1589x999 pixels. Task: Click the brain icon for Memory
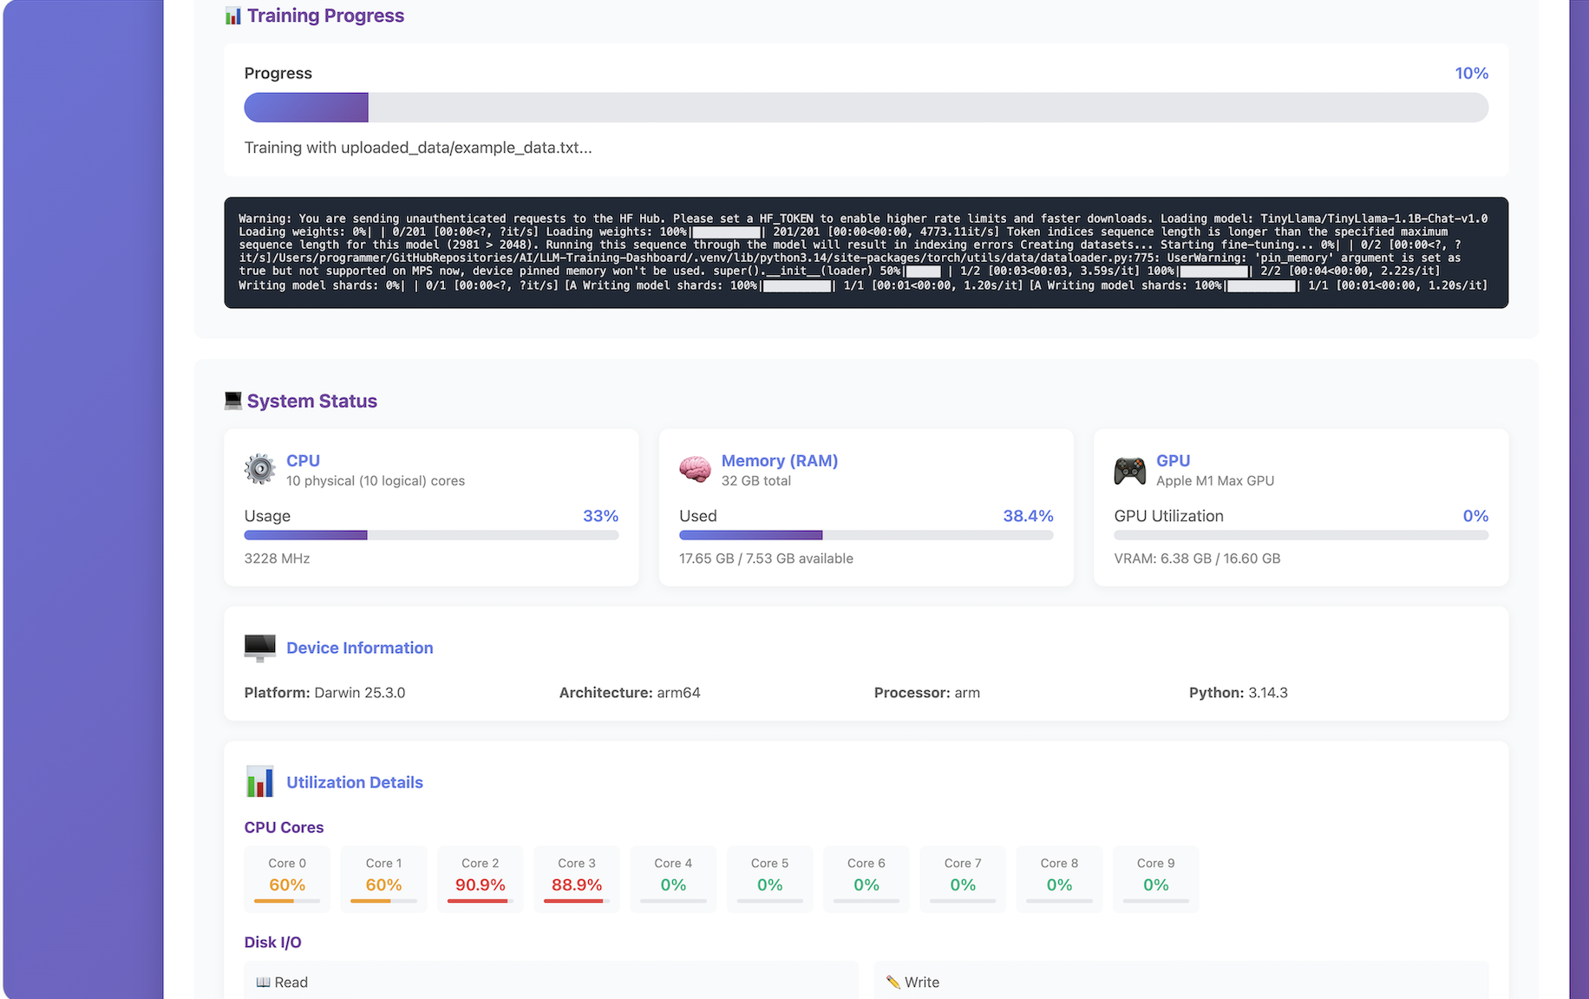coord(695,469)
